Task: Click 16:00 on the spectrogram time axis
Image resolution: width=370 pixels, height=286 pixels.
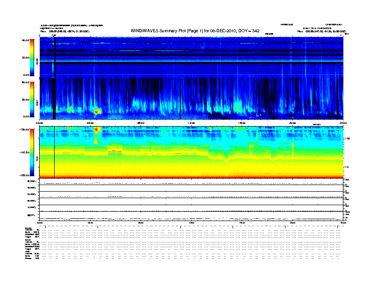Action: (x=242, y=123)
